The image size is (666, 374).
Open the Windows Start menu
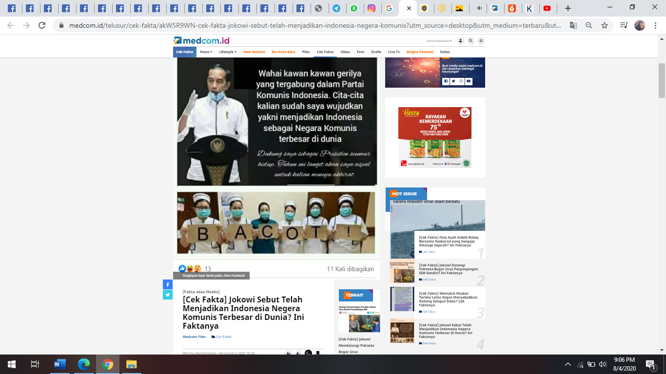point(12,364)
